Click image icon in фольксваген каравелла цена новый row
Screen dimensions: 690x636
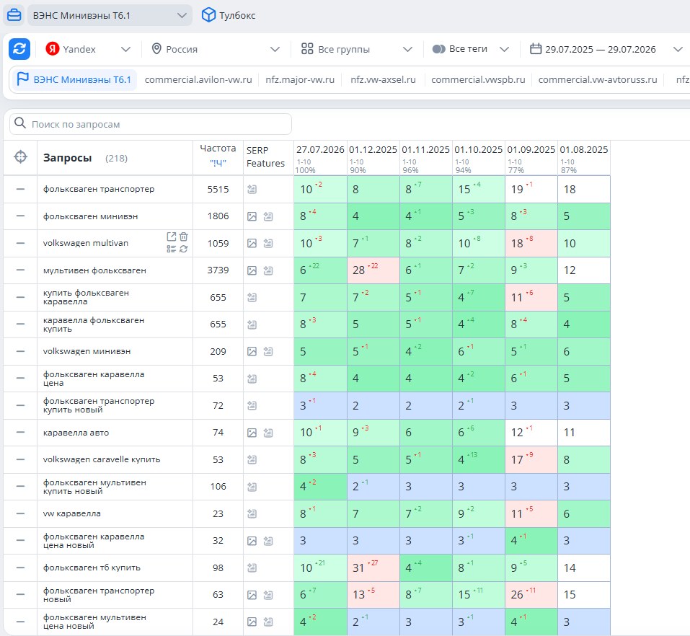(x=252, y=541)
